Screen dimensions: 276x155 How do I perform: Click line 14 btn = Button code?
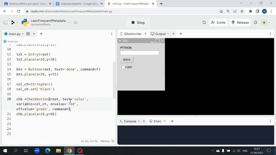point(58,69)
